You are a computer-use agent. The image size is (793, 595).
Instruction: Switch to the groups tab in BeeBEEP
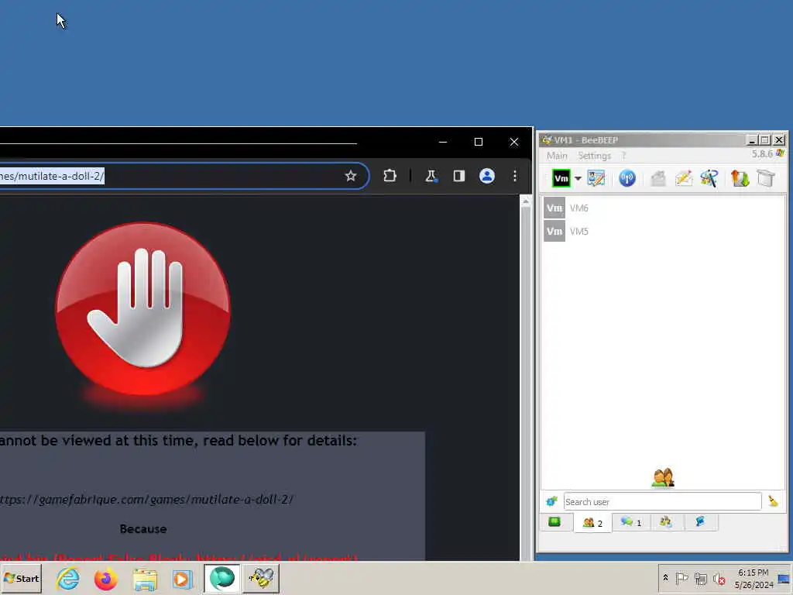(666, 522)
